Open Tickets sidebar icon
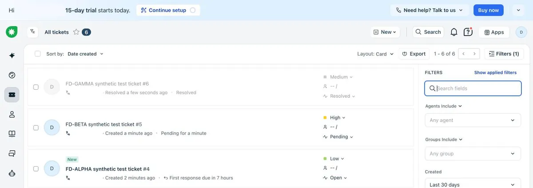 (x=12, y=95)
